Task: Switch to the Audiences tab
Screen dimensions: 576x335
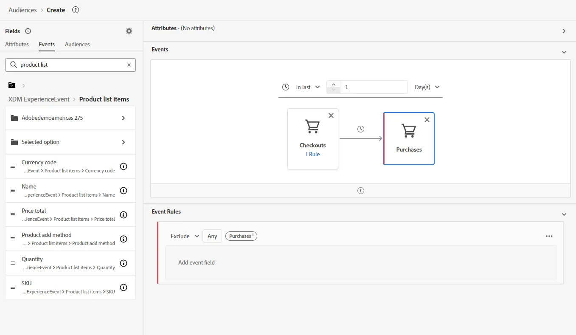Action: tap(77, 44)
